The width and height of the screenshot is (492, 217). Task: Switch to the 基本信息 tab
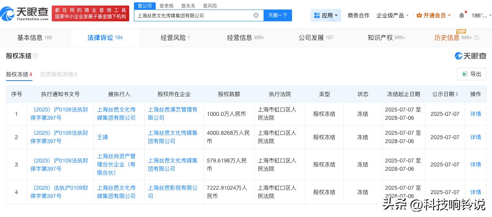click(35, 38)
